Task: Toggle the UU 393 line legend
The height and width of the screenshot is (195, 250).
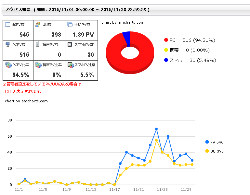Action: pos(215,151)
